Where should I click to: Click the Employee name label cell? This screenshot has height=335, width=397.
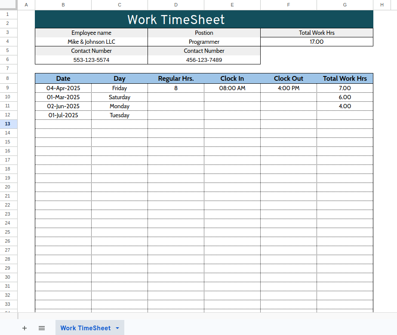click(92, 33)
